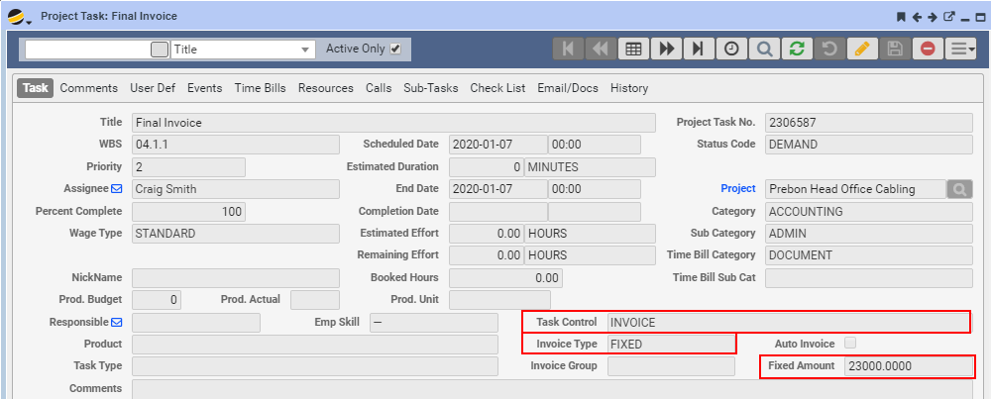Image resolution: width=991 pixels, height=399 pixels.
Task: Open the Sub-Tasks tab
Action: (x=430, y=88)
